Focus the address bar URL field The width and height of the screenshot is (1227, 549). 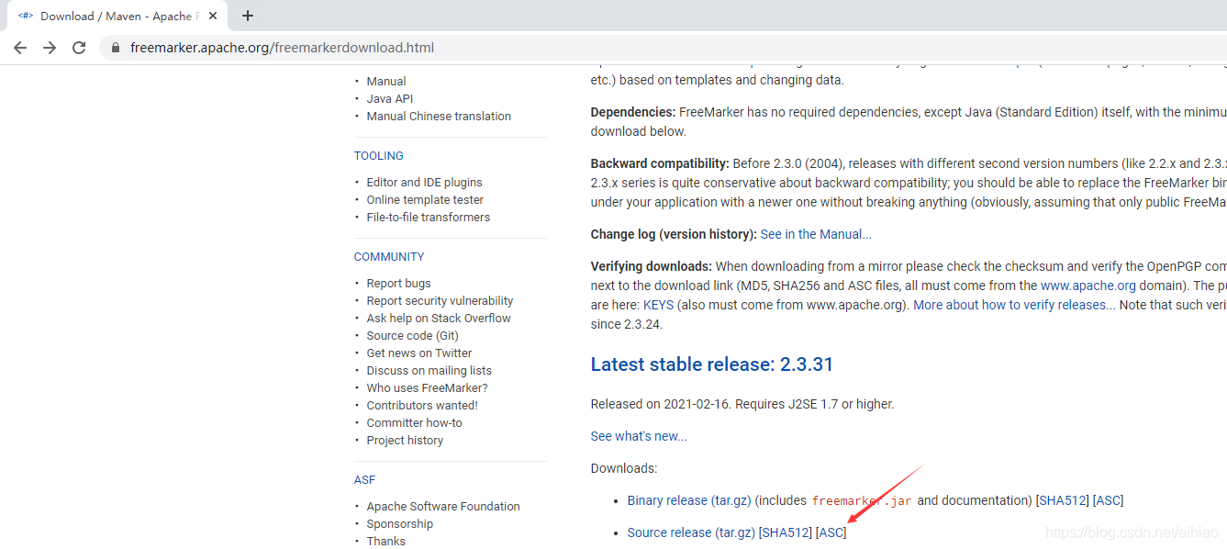click(x=661, y=48)
